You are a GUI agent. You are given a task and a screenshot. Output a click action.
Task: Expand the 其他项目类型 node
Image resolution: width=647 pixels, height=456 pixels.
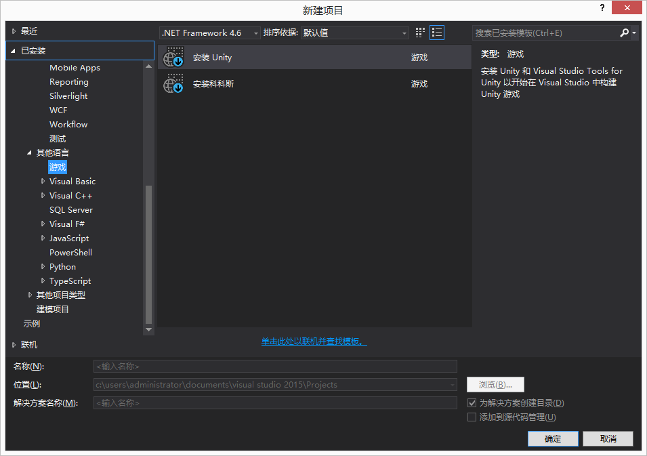(30, 295)
